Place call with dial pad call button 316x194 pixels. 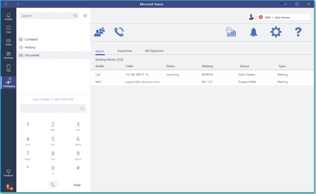[53, 185]
